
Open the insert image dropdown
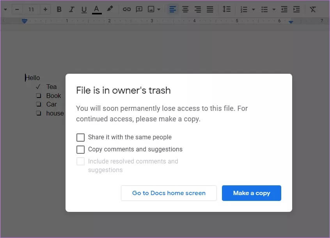point(159,9)
